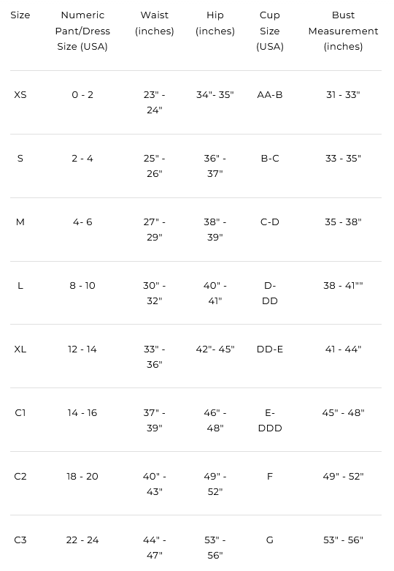This screenshot has width=394, height=571.
Task: Click the Hip (inches) column header
Action: [x=215, y=23]
